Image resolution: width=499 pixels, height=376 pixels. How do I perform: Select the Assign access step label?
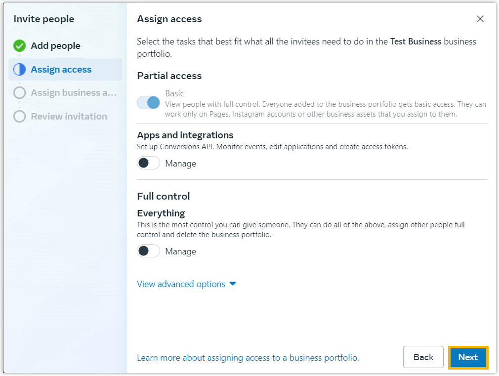click(61, 70)
